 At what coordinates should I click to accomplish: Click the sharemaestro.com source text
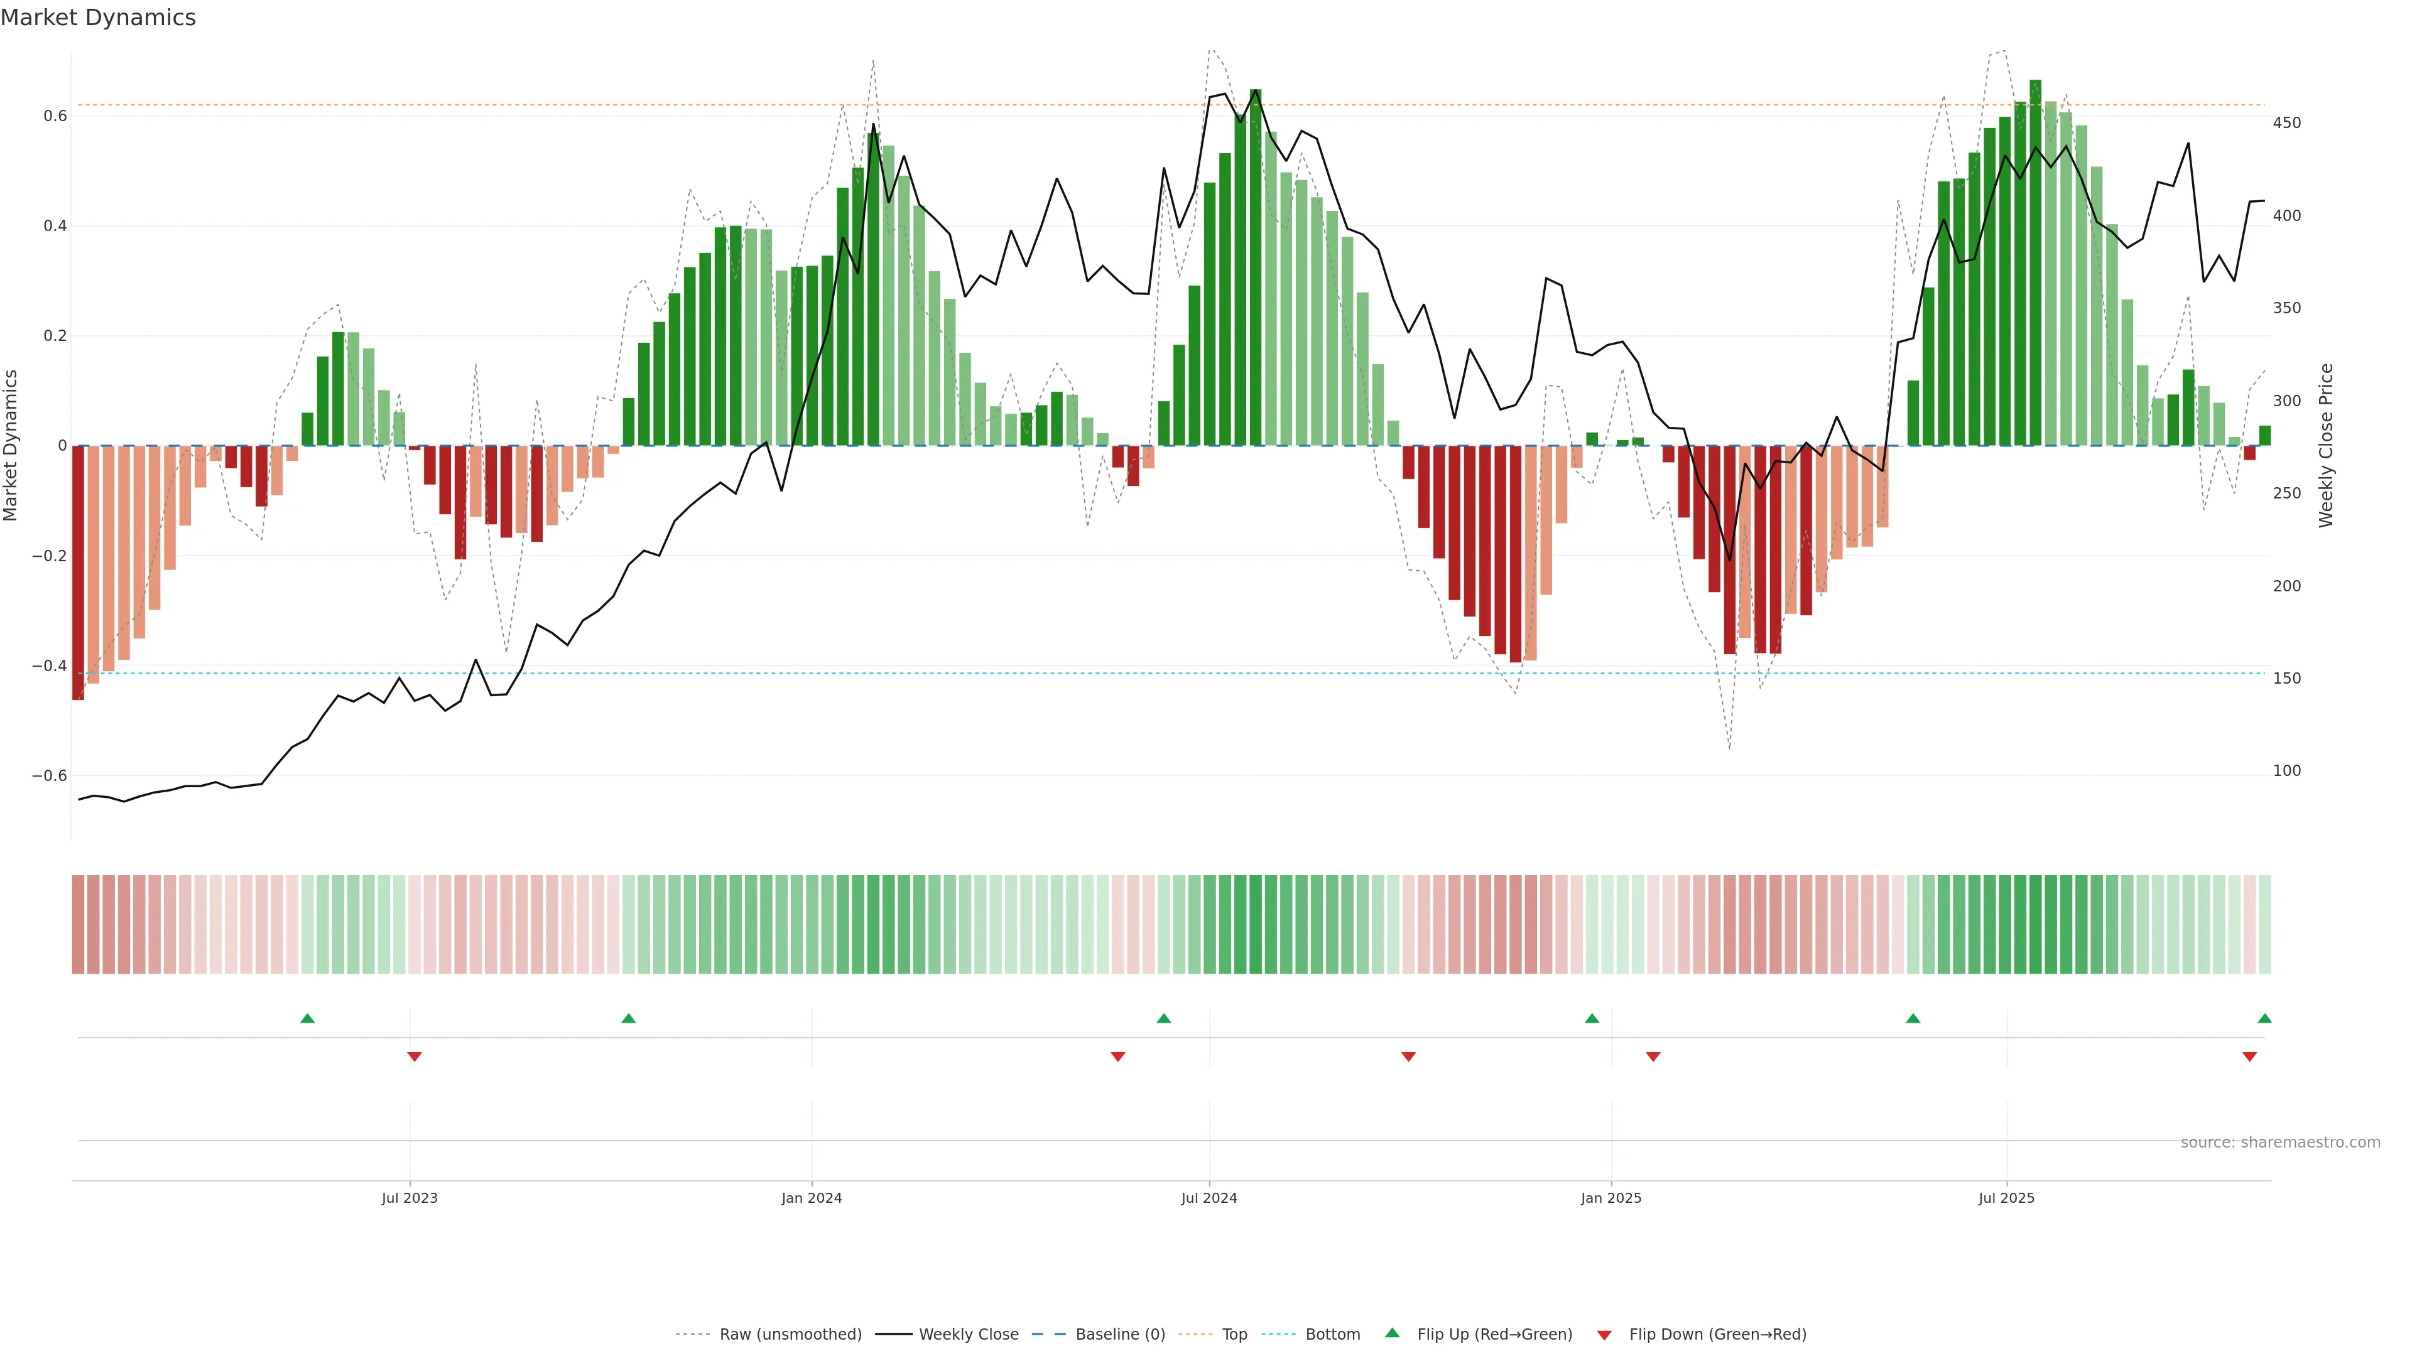tap(2280, 1143)
